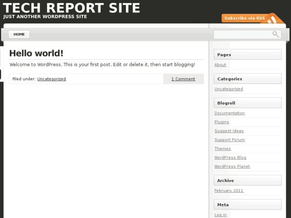Visit the Suggest Ideas link
Image resolution: width=291 pixels, height=218 pixels.
[x=229, y=131]
